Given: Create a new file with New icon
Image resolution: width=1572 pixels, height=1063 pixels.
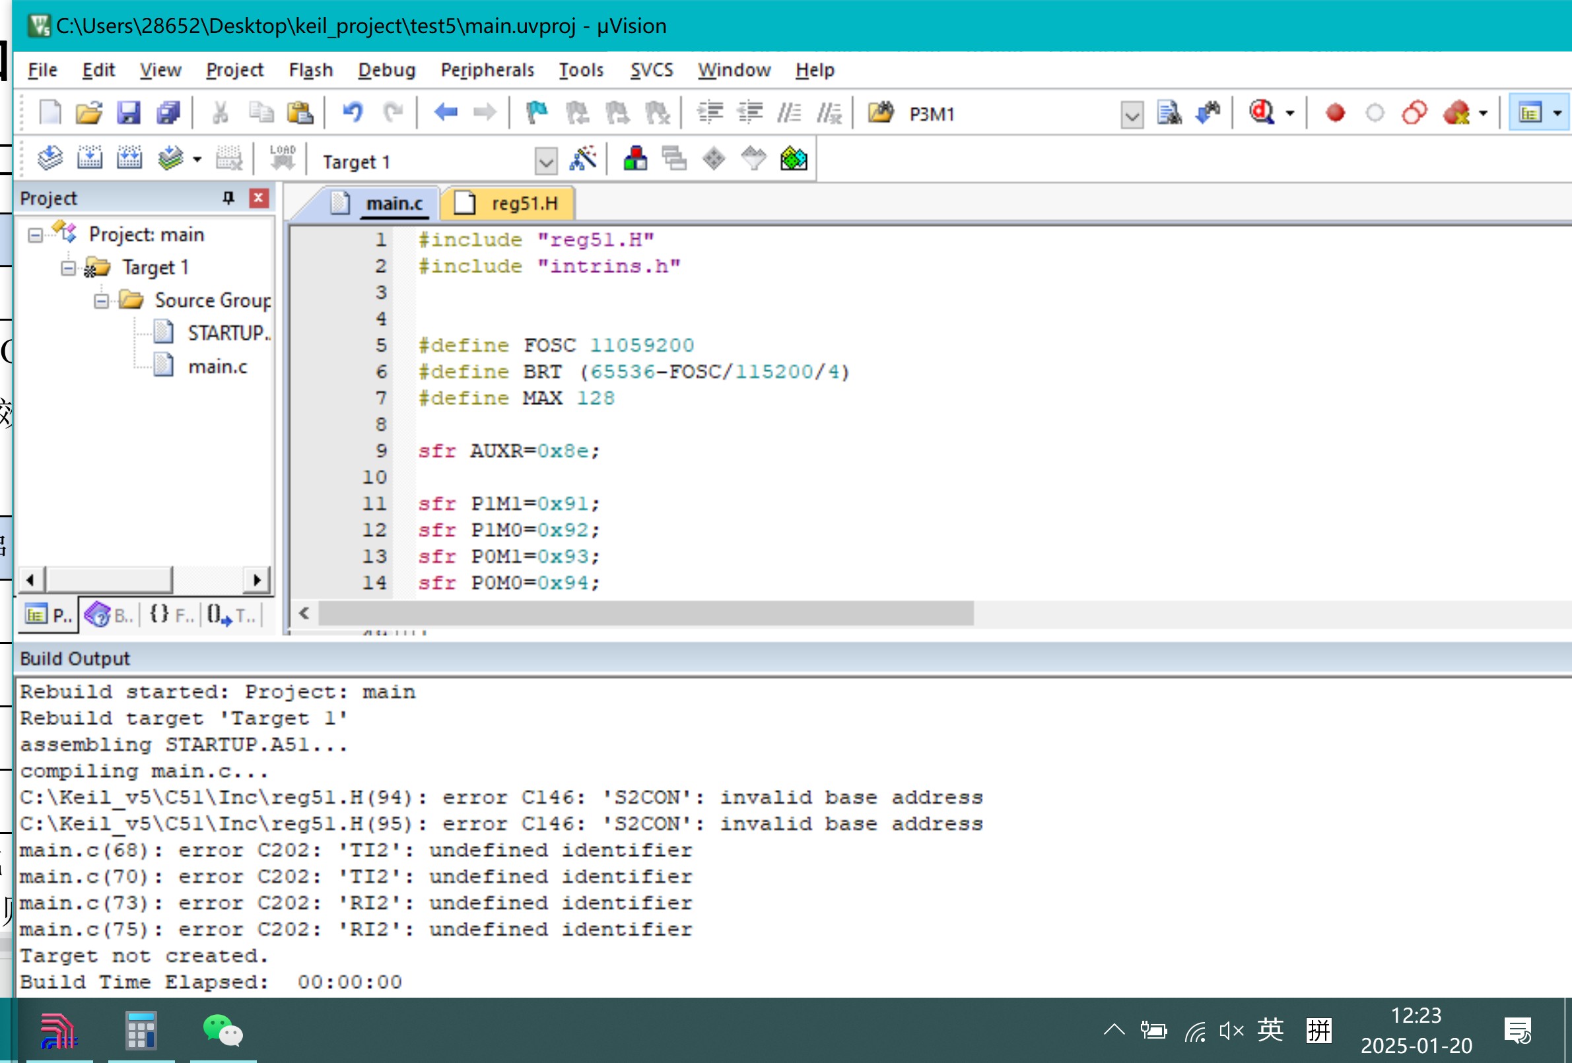Looking at the screenshot, I should point(50,112).
